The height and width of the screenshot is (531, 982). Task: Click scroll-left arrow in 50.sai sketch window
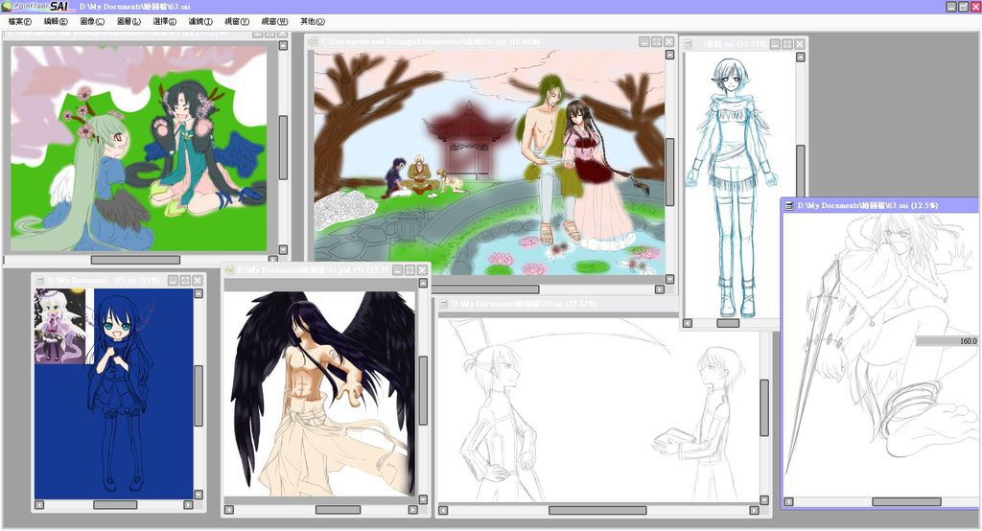(443, 510)
